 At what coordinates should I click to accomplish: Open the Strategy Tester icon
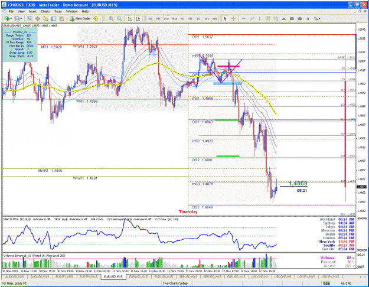[x=61, y=18]
